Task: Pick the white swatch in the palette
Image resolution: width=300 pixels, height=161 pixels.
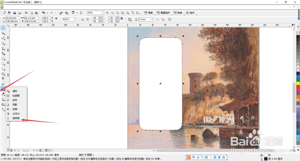Action: pos(298,70)
